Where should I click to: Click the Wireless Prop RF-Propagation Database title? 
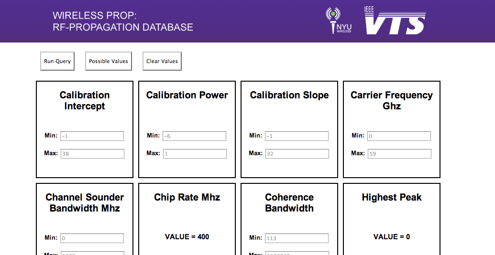[x=123, y=21]
